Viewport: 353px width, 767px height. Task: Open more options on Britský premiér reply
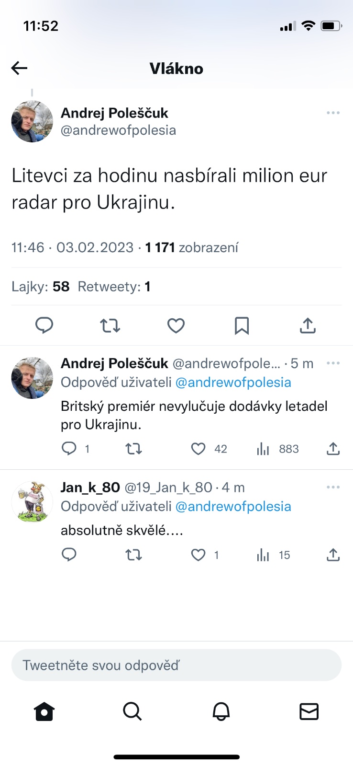tap(333, 363)
